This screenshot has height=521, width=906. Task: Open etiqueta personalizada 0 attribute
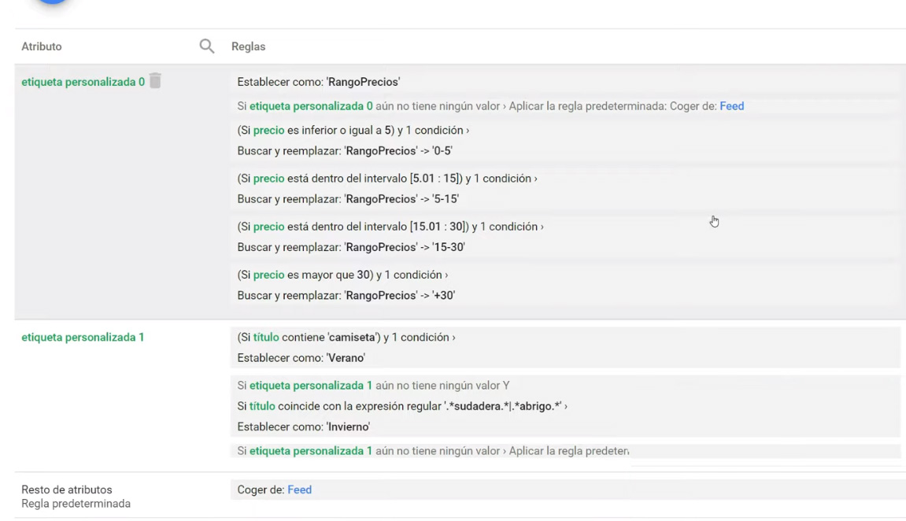(83, 82)
